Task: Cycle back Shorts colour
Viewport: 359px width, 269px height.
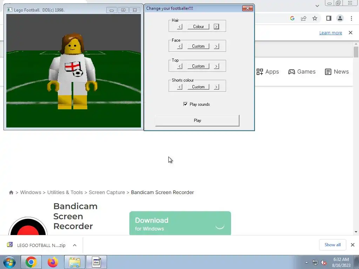Action: tap(180, 87)
